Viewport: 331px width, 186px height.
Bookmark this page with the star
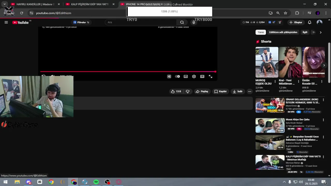[x=285, y=13]
